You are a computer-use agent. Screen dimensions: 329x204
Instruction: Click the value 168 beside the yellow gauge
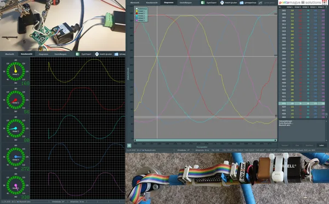click(25, 83)
